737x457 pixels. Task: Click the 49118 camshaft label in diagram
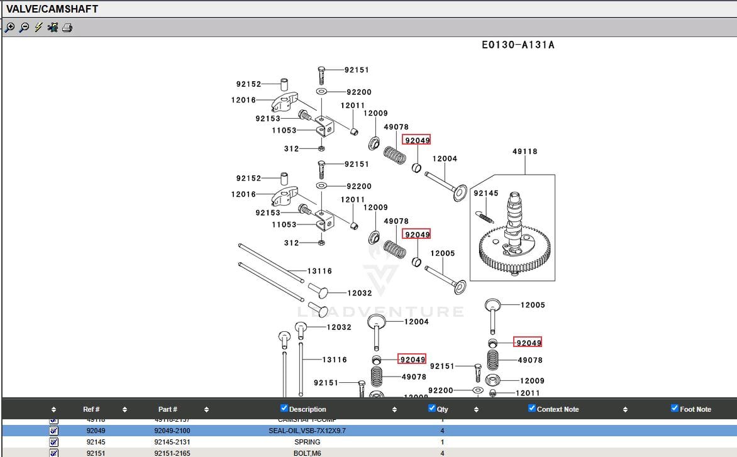tap(524, 151)
